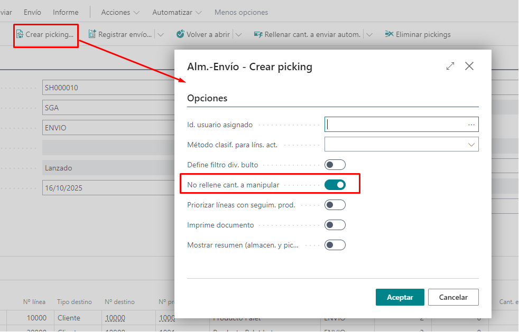This screenshot has width=519, height=332.
Task: Click the Crear picking toolbar icon
Action: click(20, 34)
